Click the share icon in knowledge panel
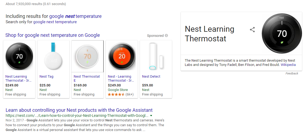 click(252, 30)
